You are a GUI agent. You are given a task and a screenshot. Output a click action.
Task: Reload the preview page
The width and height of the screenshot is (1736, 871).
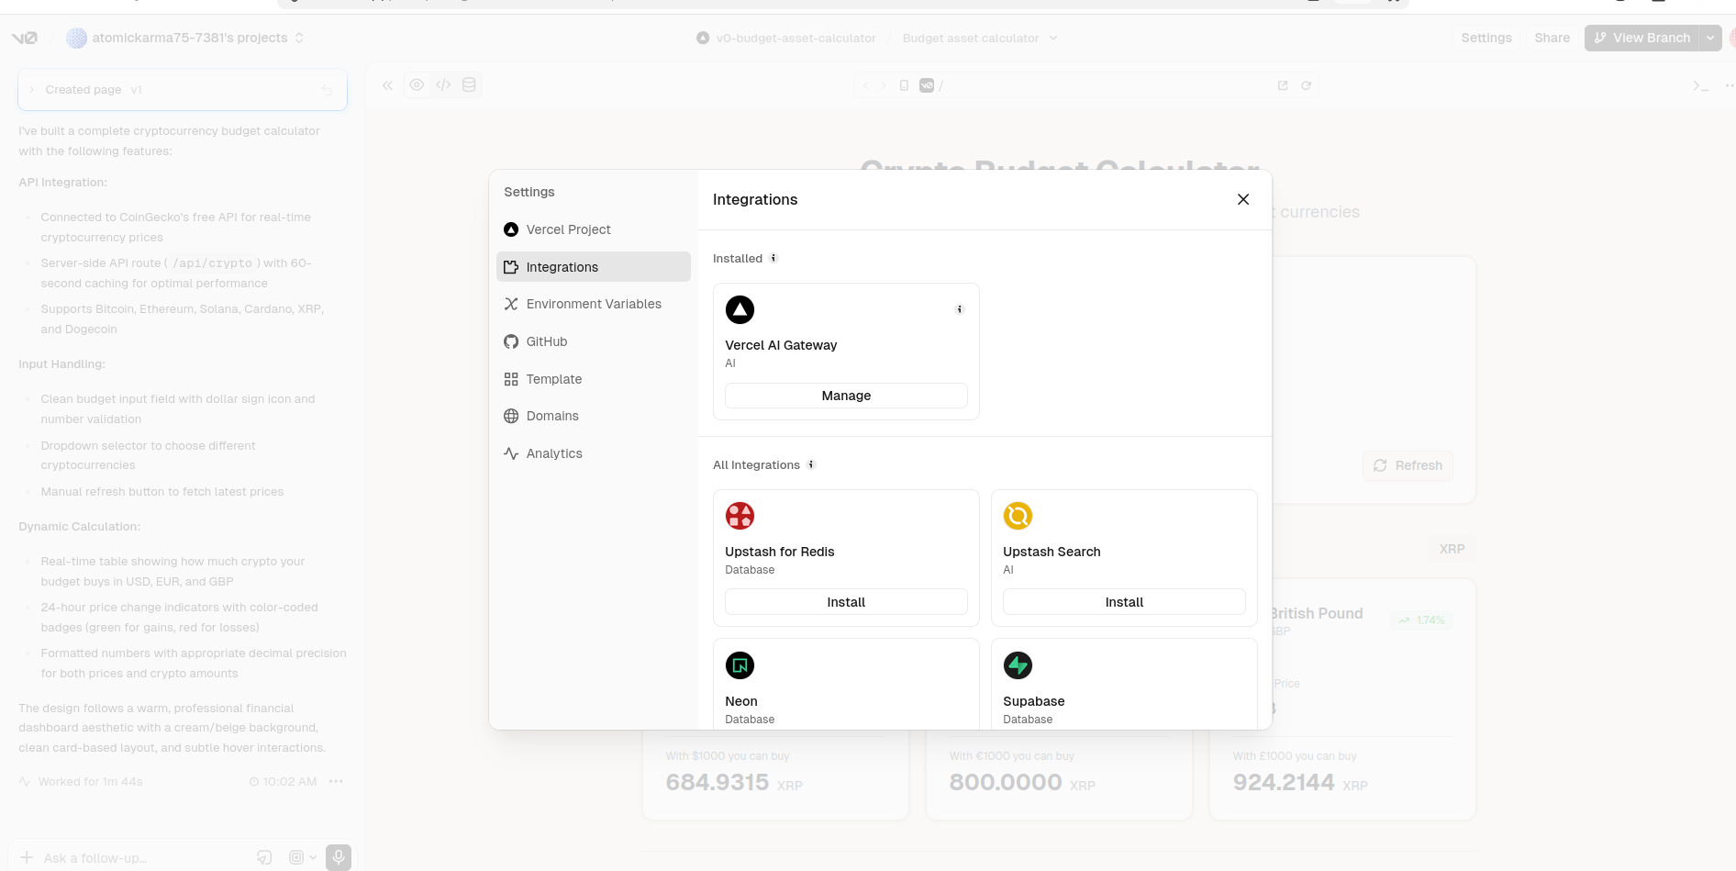click(1306, 85)
